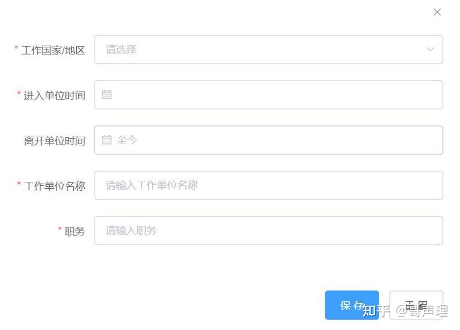Click calendar icon in 进入单位时间 field
The image size is (460, 330).
click(107, 95)
